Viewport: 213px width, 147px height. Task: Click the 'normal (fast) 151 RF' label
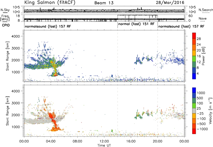(136, 24)
